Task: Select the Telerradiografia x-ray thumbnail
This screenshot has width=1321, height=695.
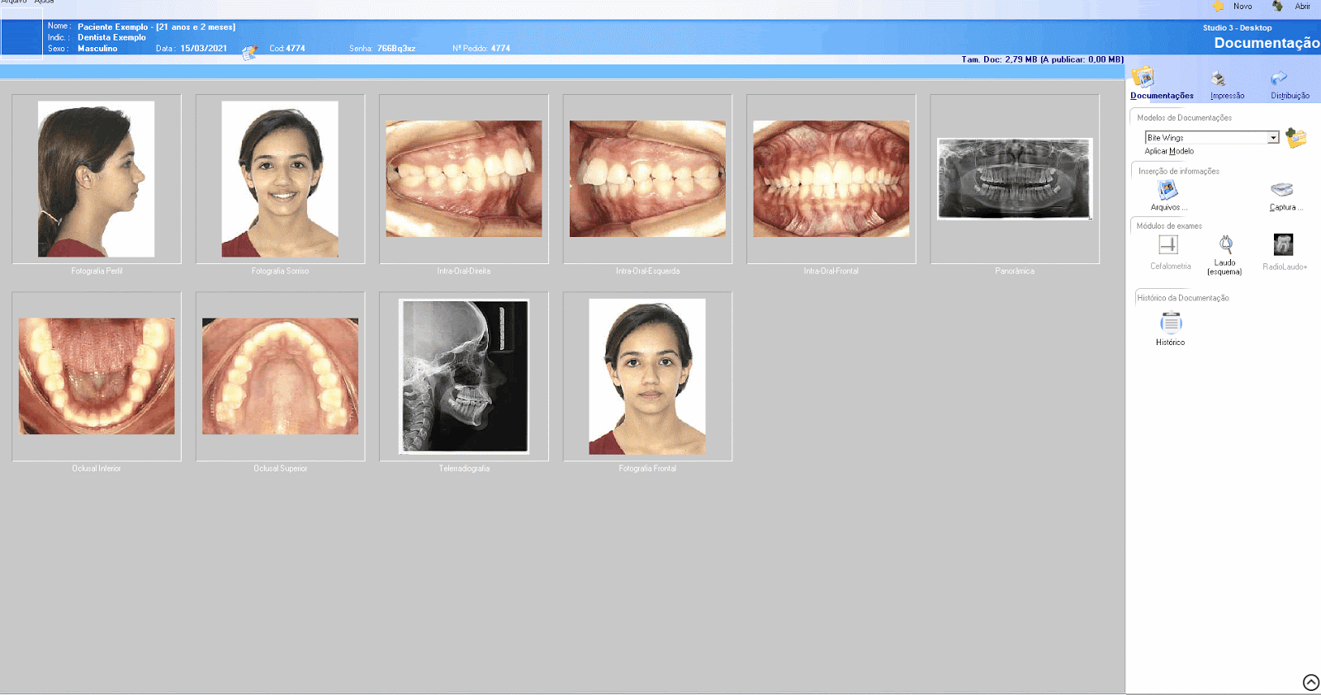Action: [464, 376]
